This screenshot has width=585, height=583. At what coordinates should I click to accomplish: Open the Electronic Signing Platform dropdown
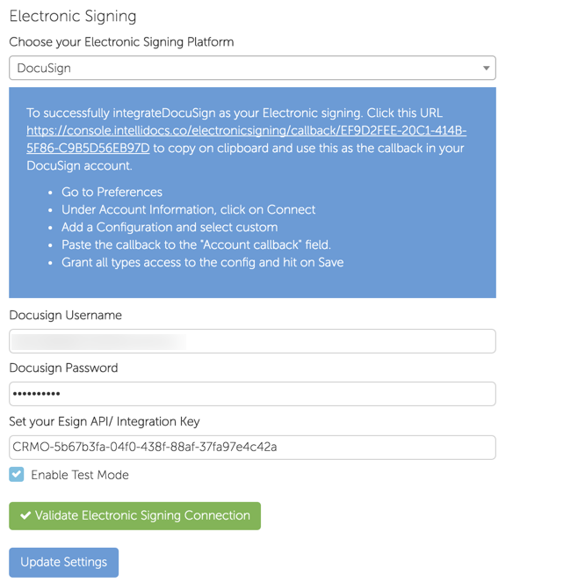point(252,68)
